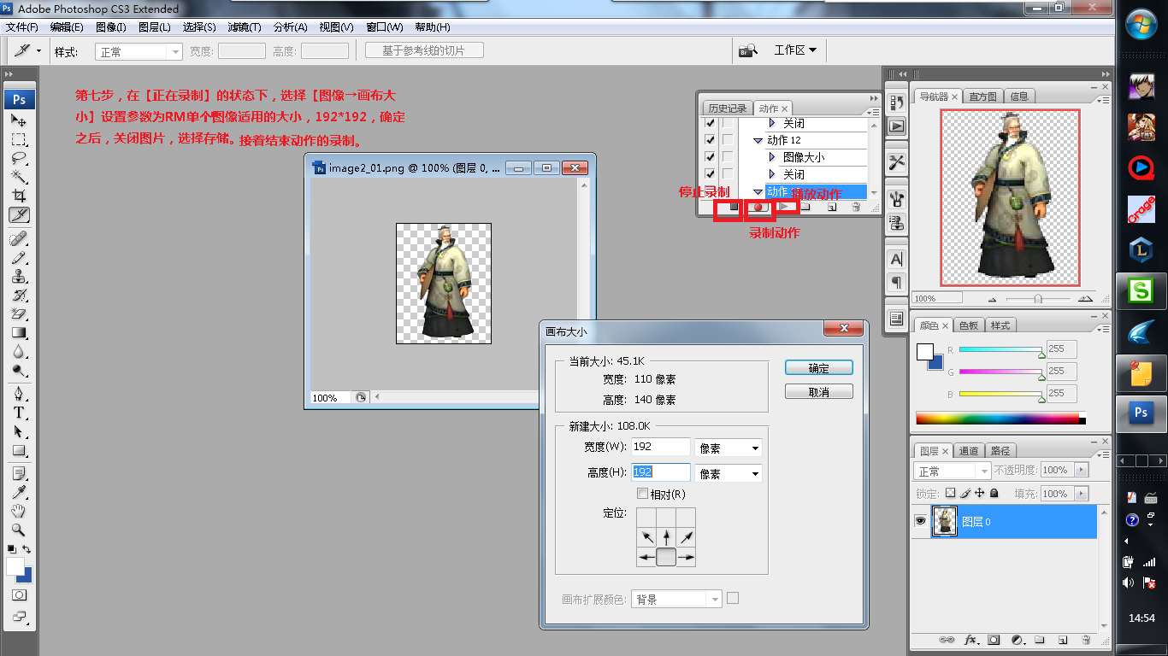Click the 宽度(W) input field
Screen dimensions: 1168x656
pos(660,447)
